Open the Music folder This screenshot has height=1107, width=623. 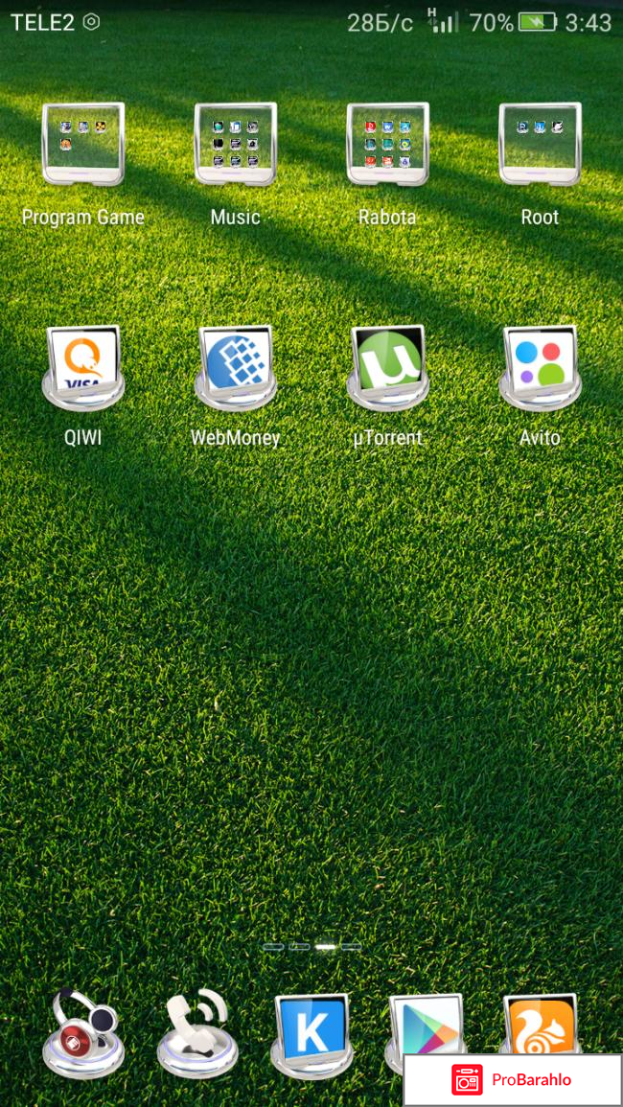[235, 145]
